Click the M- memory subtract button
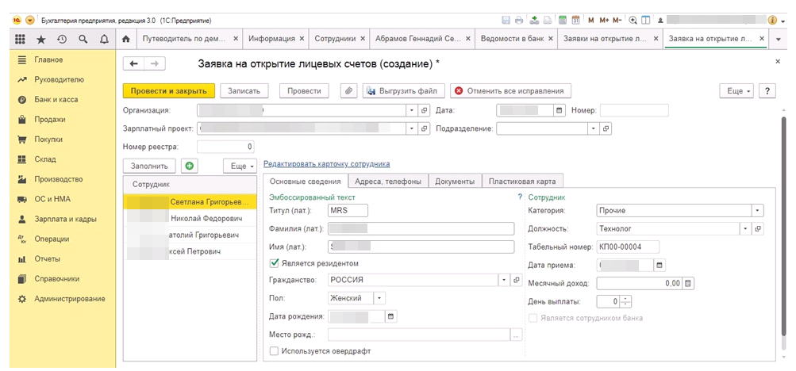 point(617,21)
